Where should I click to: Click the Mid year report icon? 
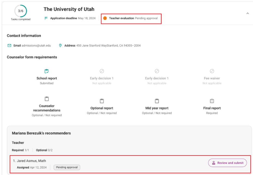tap(157, 101)
